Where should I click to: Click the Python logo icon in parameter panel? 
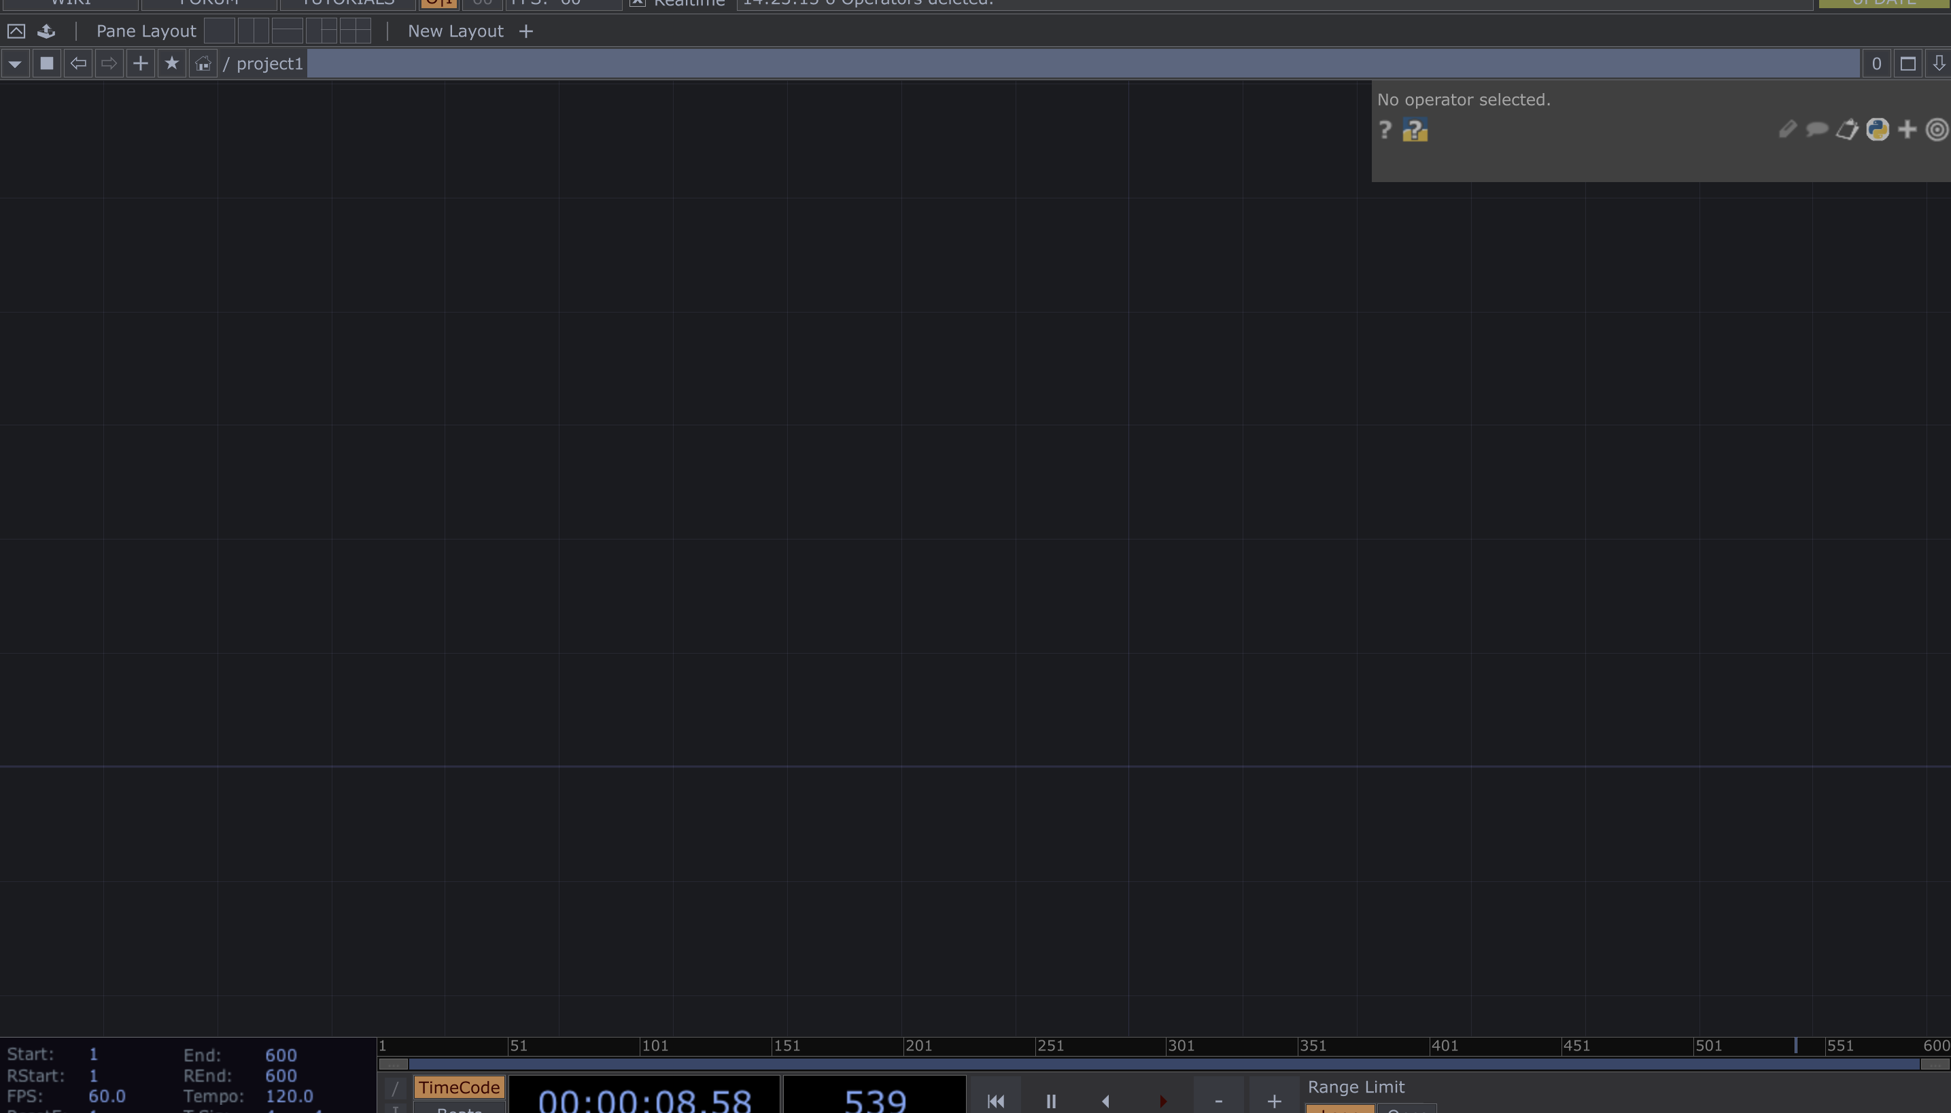tap(1877, 129)
